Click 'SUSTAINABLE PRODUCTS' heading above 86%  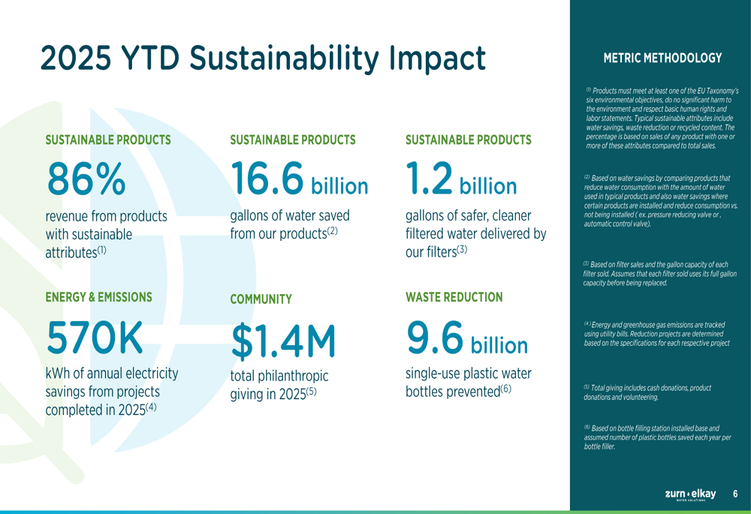click(108, 140)
